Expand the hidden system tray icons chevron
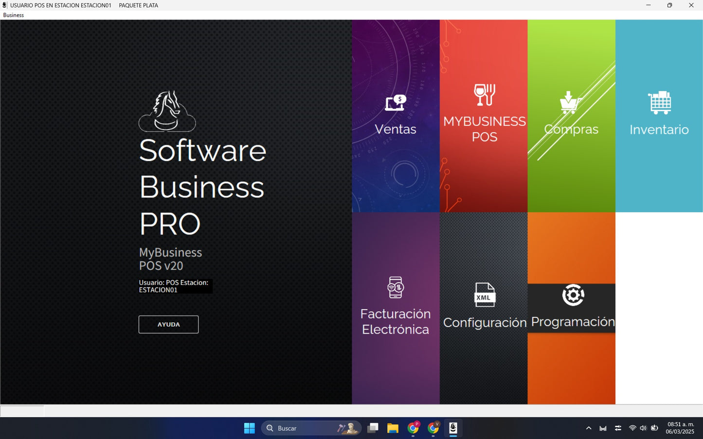703x439 pixels. pos(589,428)
